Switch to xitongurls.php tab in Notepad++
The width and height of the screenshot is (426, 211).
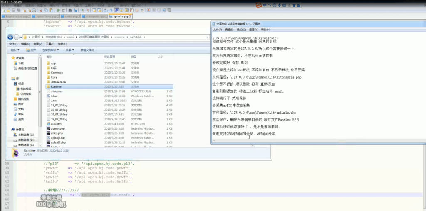(x=94, y=17)
